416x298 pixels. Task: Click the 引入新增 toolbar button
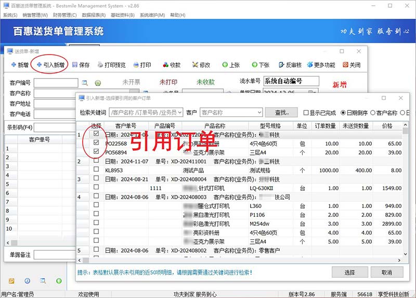click(50, 64)
